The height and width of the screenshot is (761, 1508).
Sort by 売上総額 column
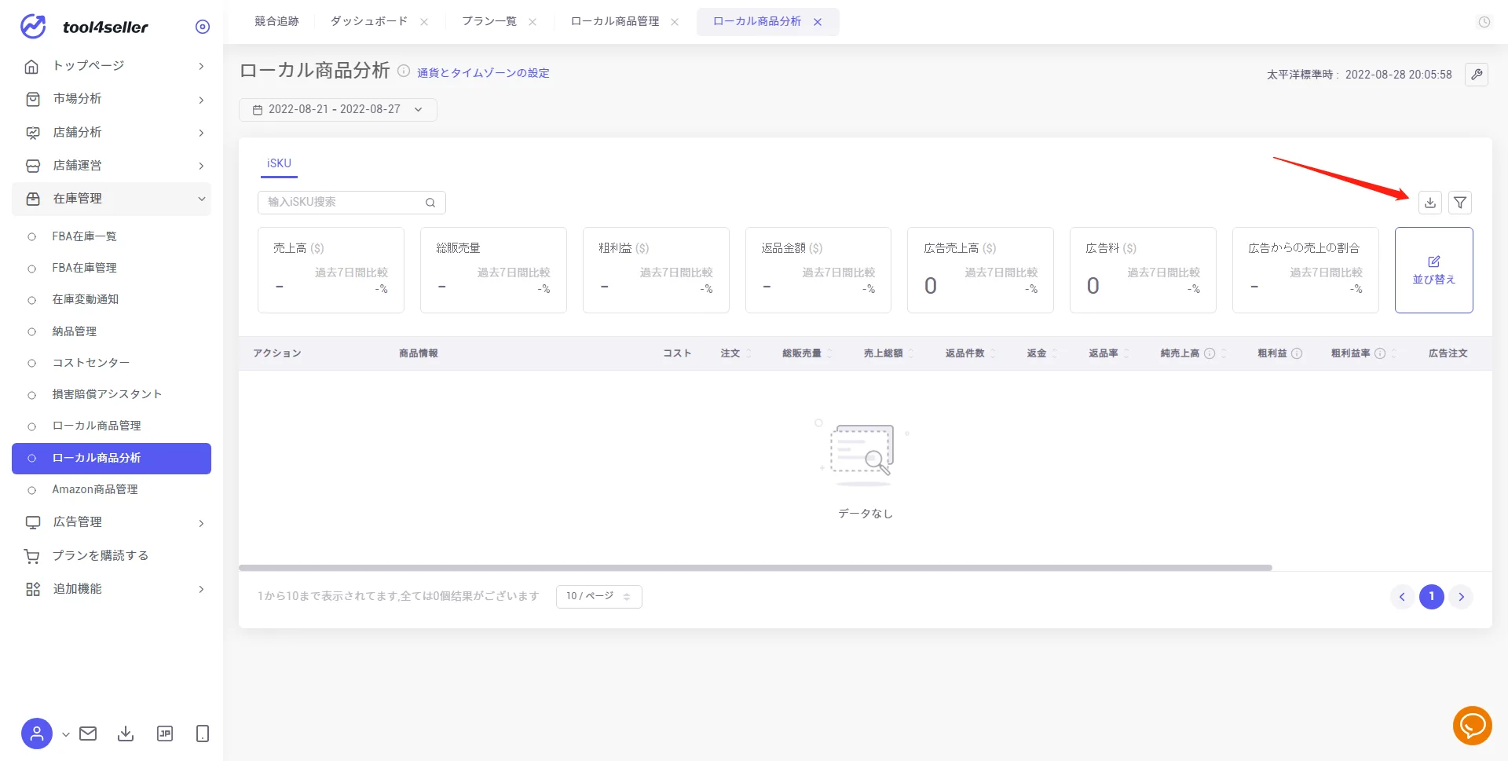pyautogui.click(x=911, y=353)
